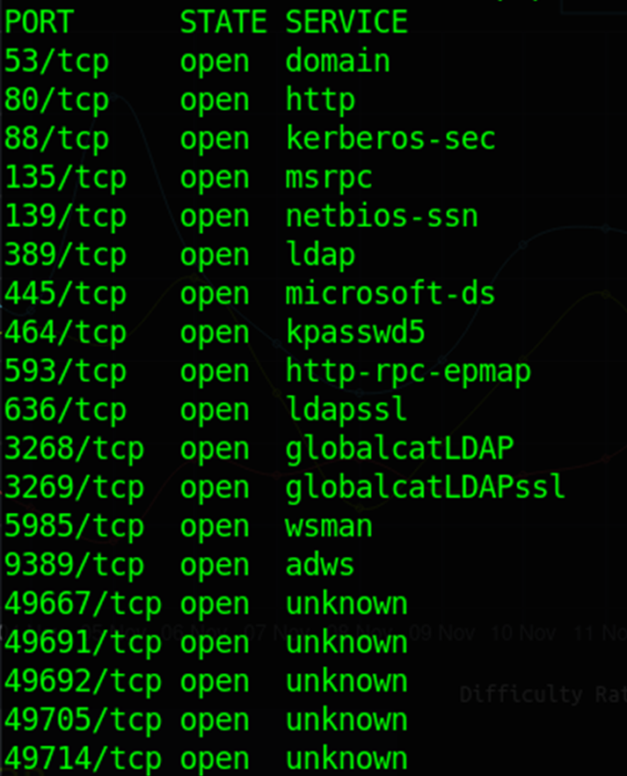Select the 49667/tcp port entry

click(83, 604)
